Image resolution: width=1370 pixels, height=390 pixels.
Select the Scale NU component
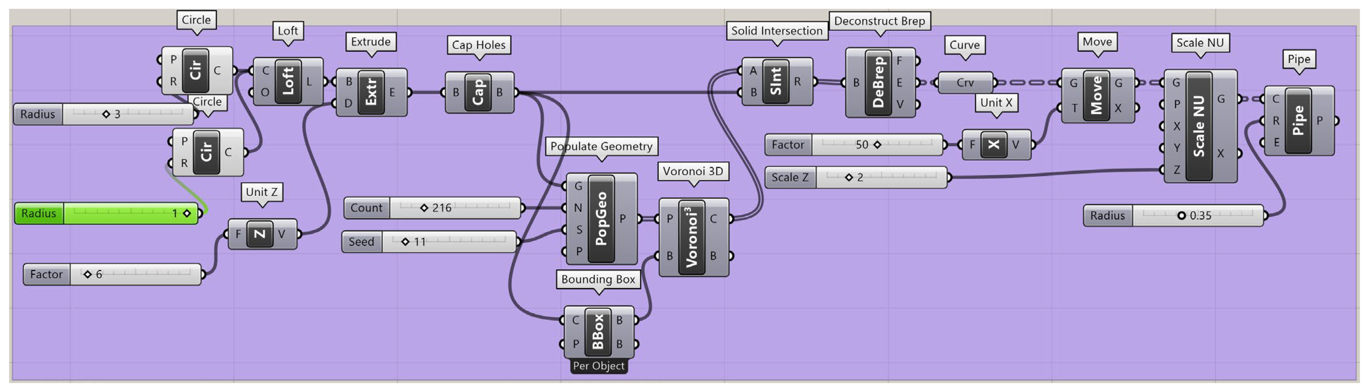1200,126
